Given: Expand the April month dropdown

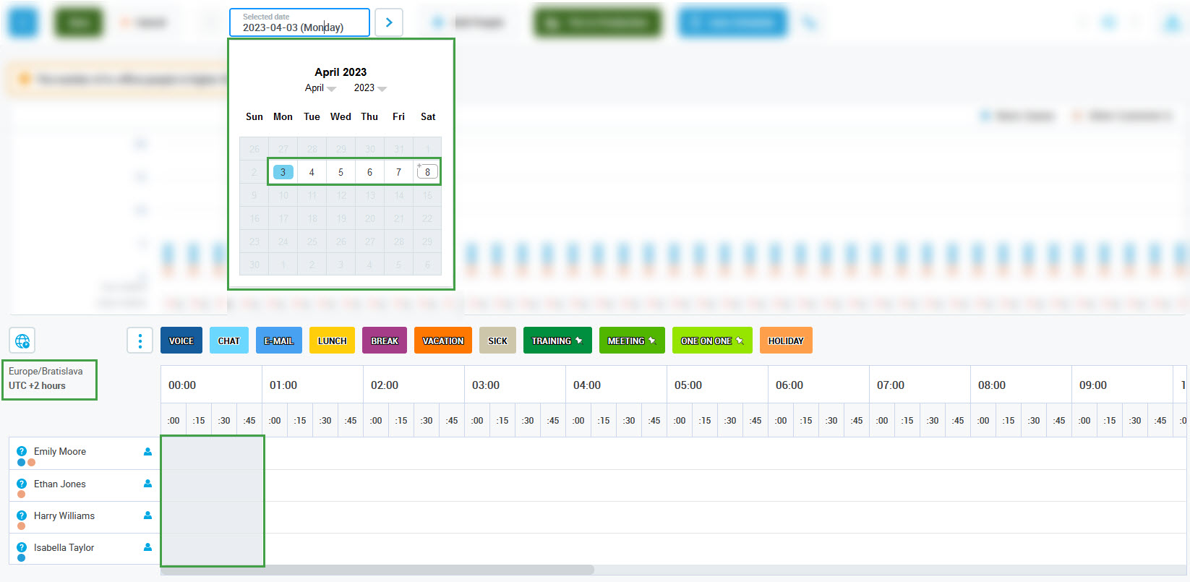Looking at the screenshot, I should (x=320, y=88).
